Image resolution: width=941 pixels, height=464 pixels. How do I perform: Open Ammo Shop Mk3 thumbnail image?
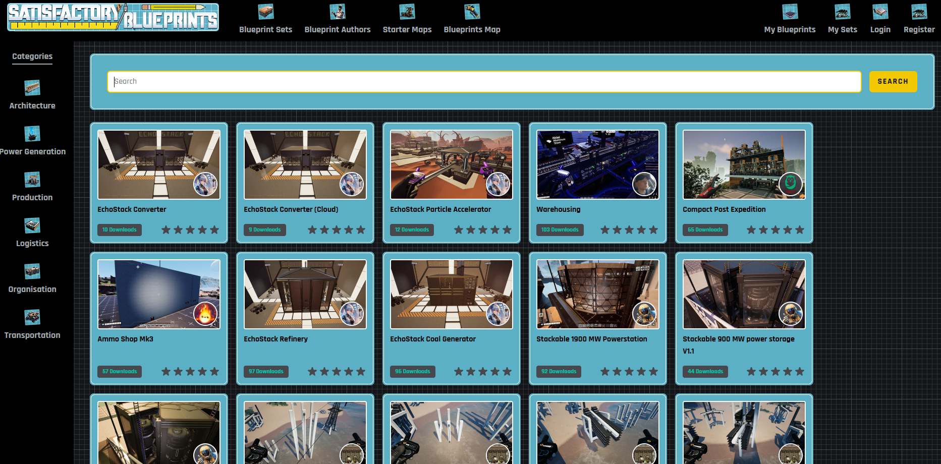tap(159, 294)
